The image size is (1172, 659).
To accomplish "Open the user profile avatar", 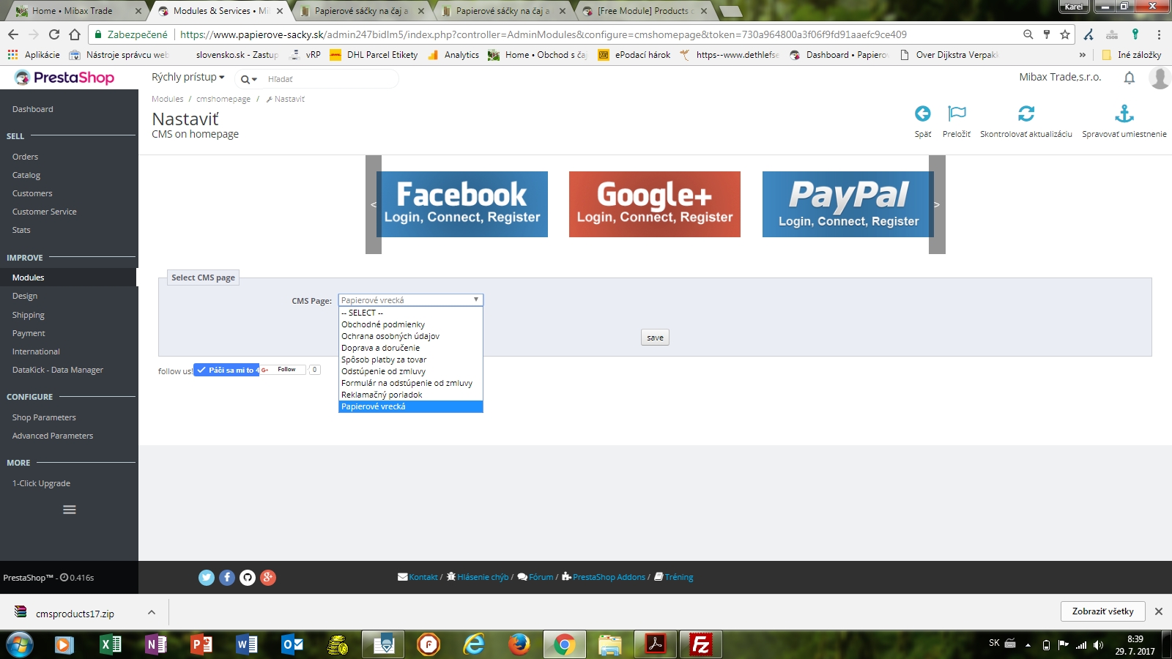I will 1160,78.
